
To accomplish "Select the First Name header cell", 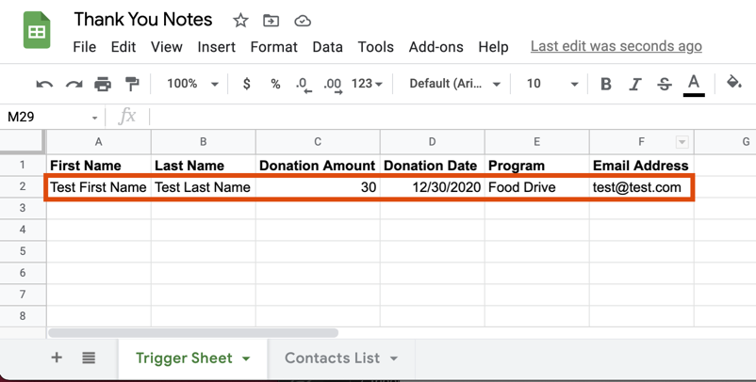I will point(98,165).
